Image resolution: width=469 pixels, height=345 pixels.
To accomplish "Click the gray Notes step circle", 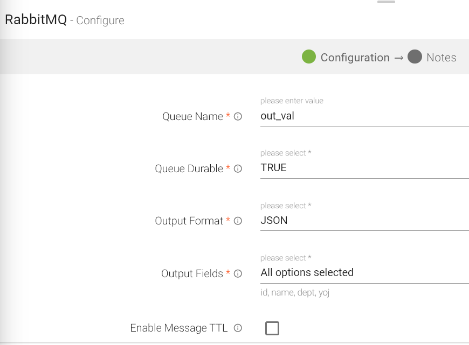I will (415, 57).
